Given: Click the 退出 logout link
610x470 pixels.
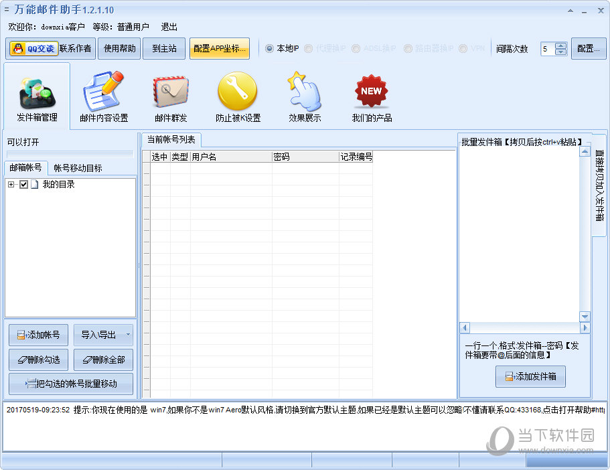Looking at the screenshot, I should [x=169, y=27].
